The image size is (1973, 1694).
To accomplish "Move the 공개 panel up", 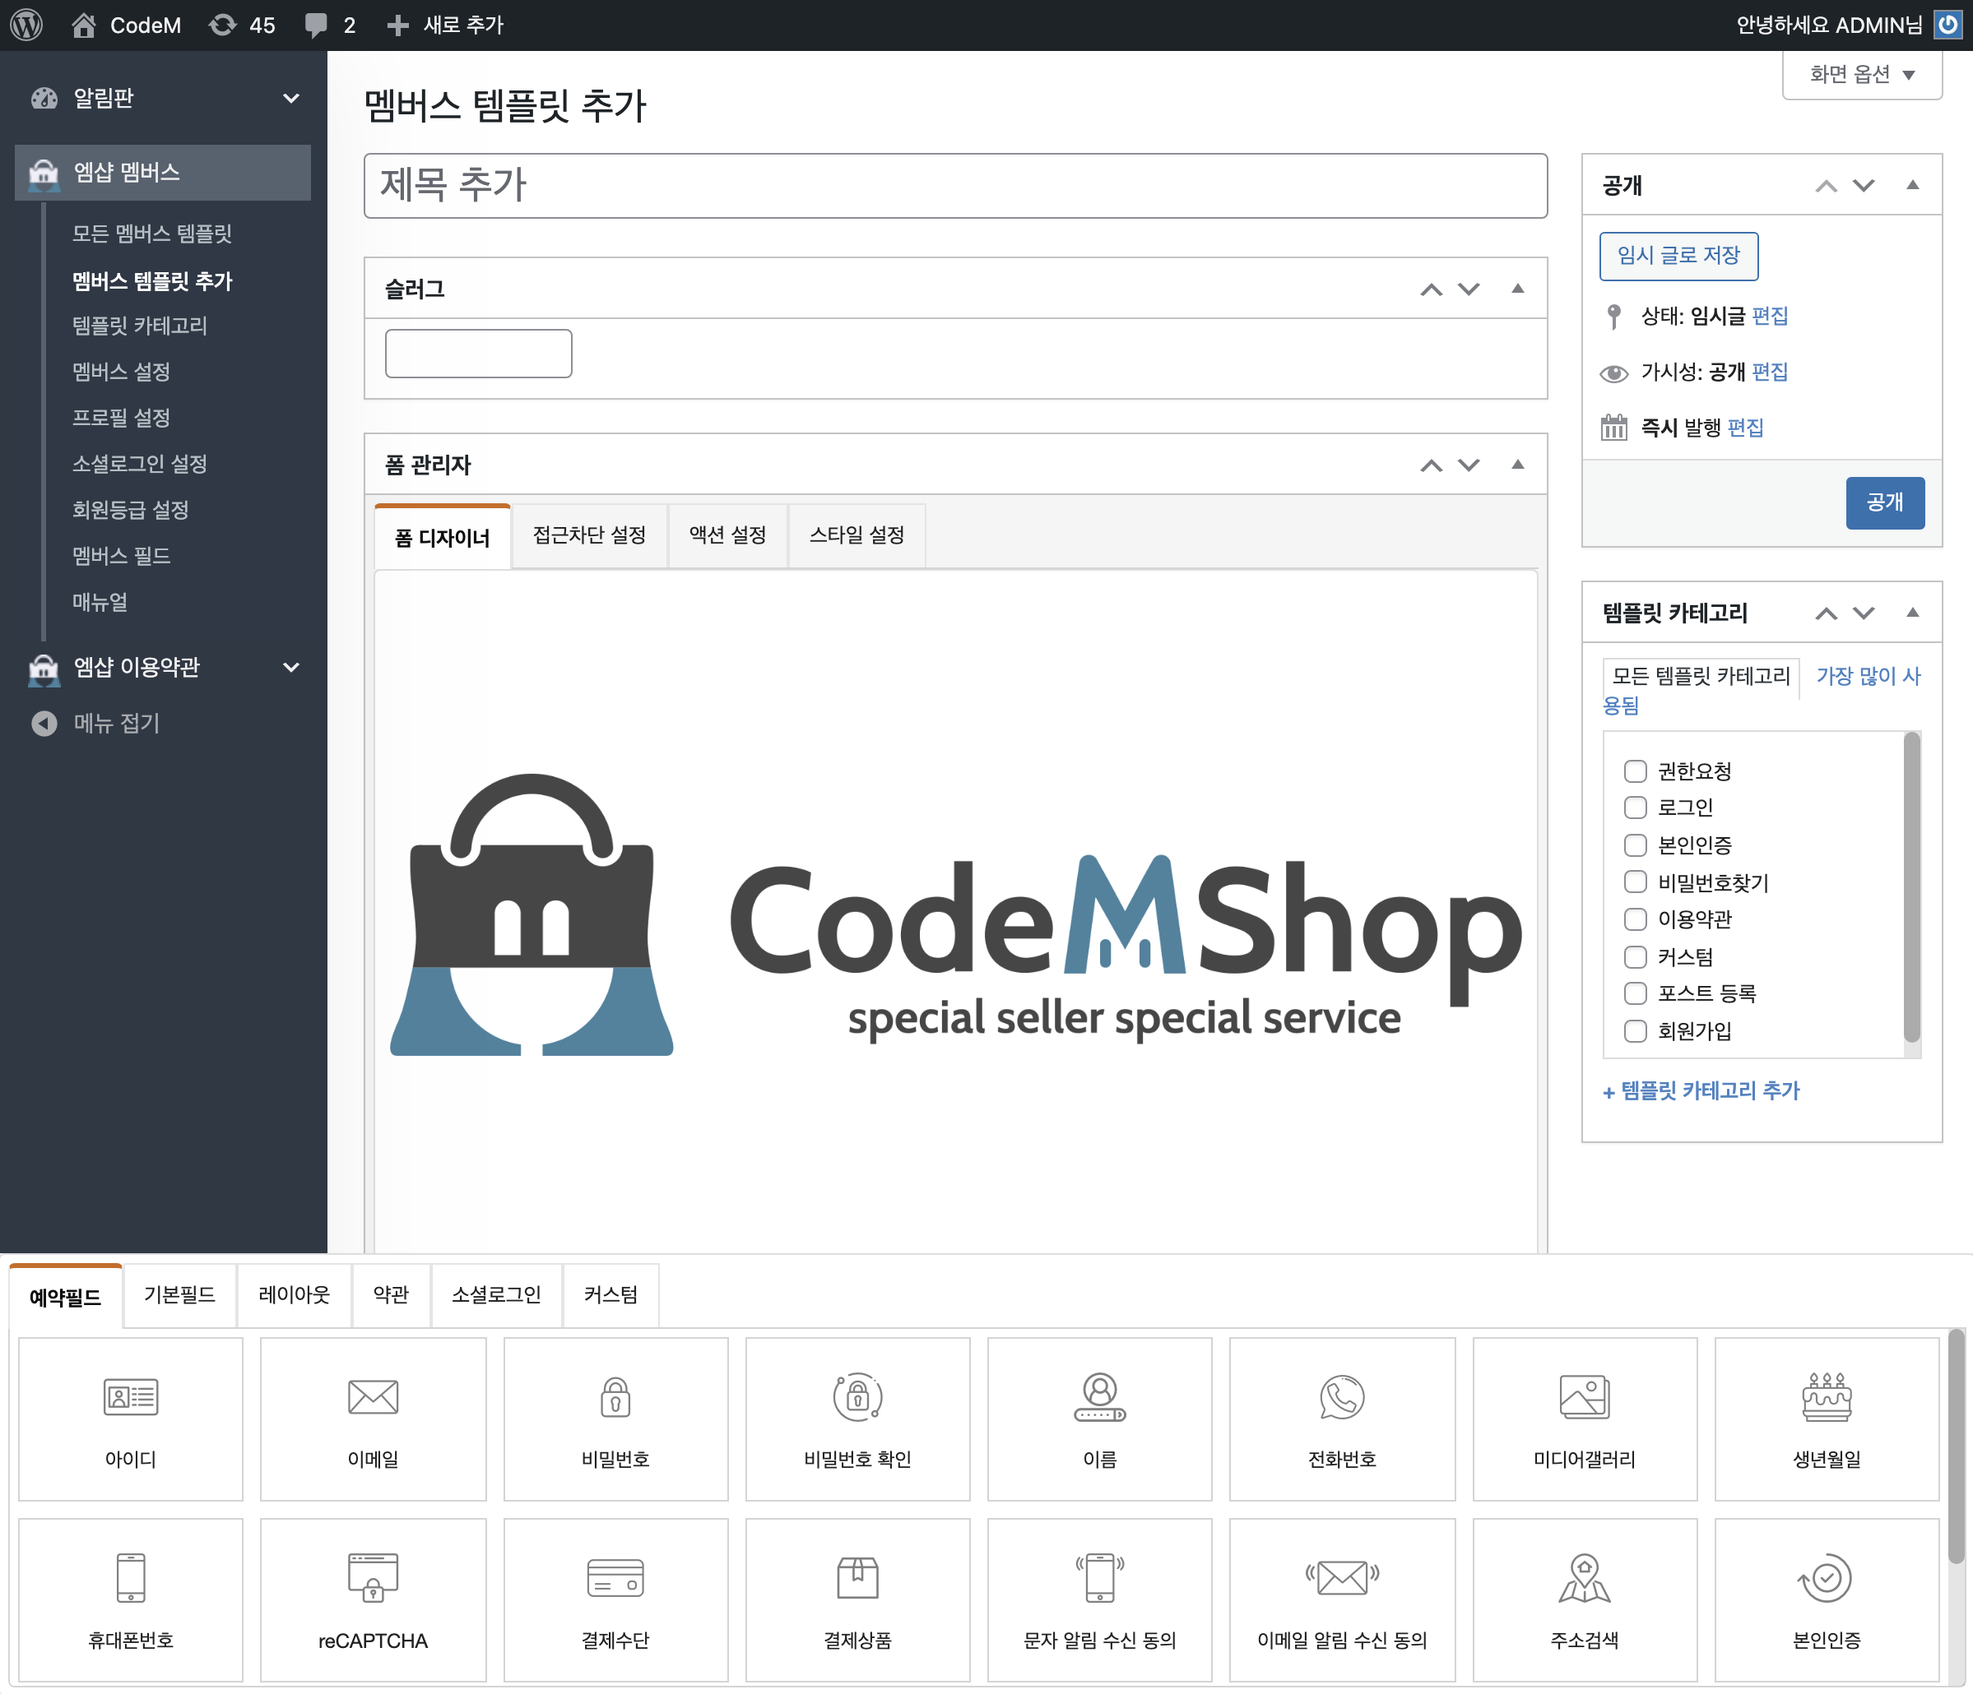I will (1826, 186).
